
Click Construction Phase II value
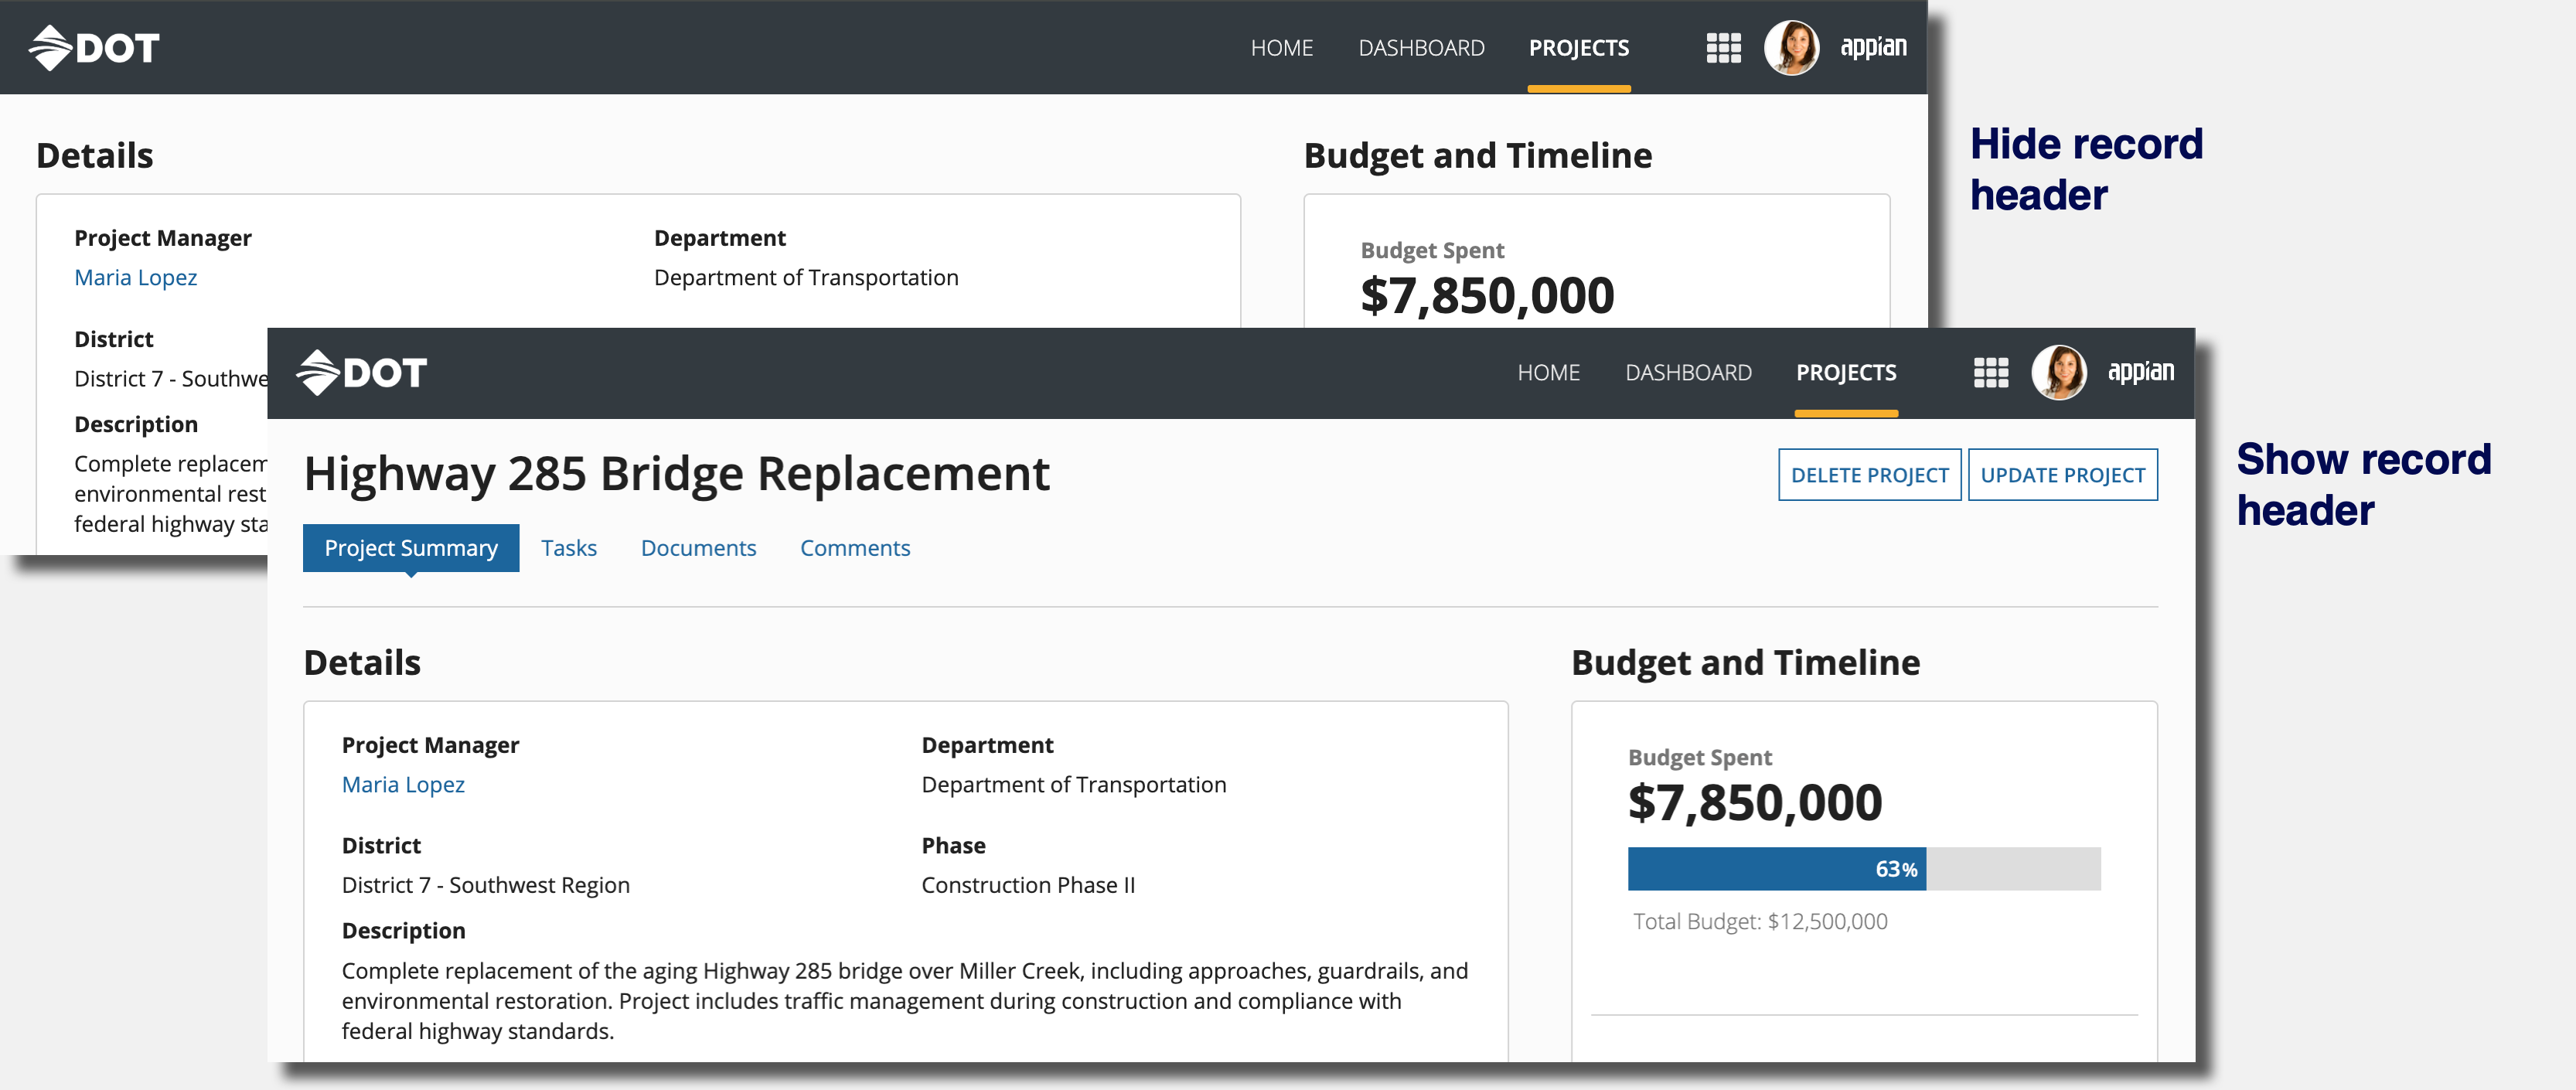(1028, 885)
